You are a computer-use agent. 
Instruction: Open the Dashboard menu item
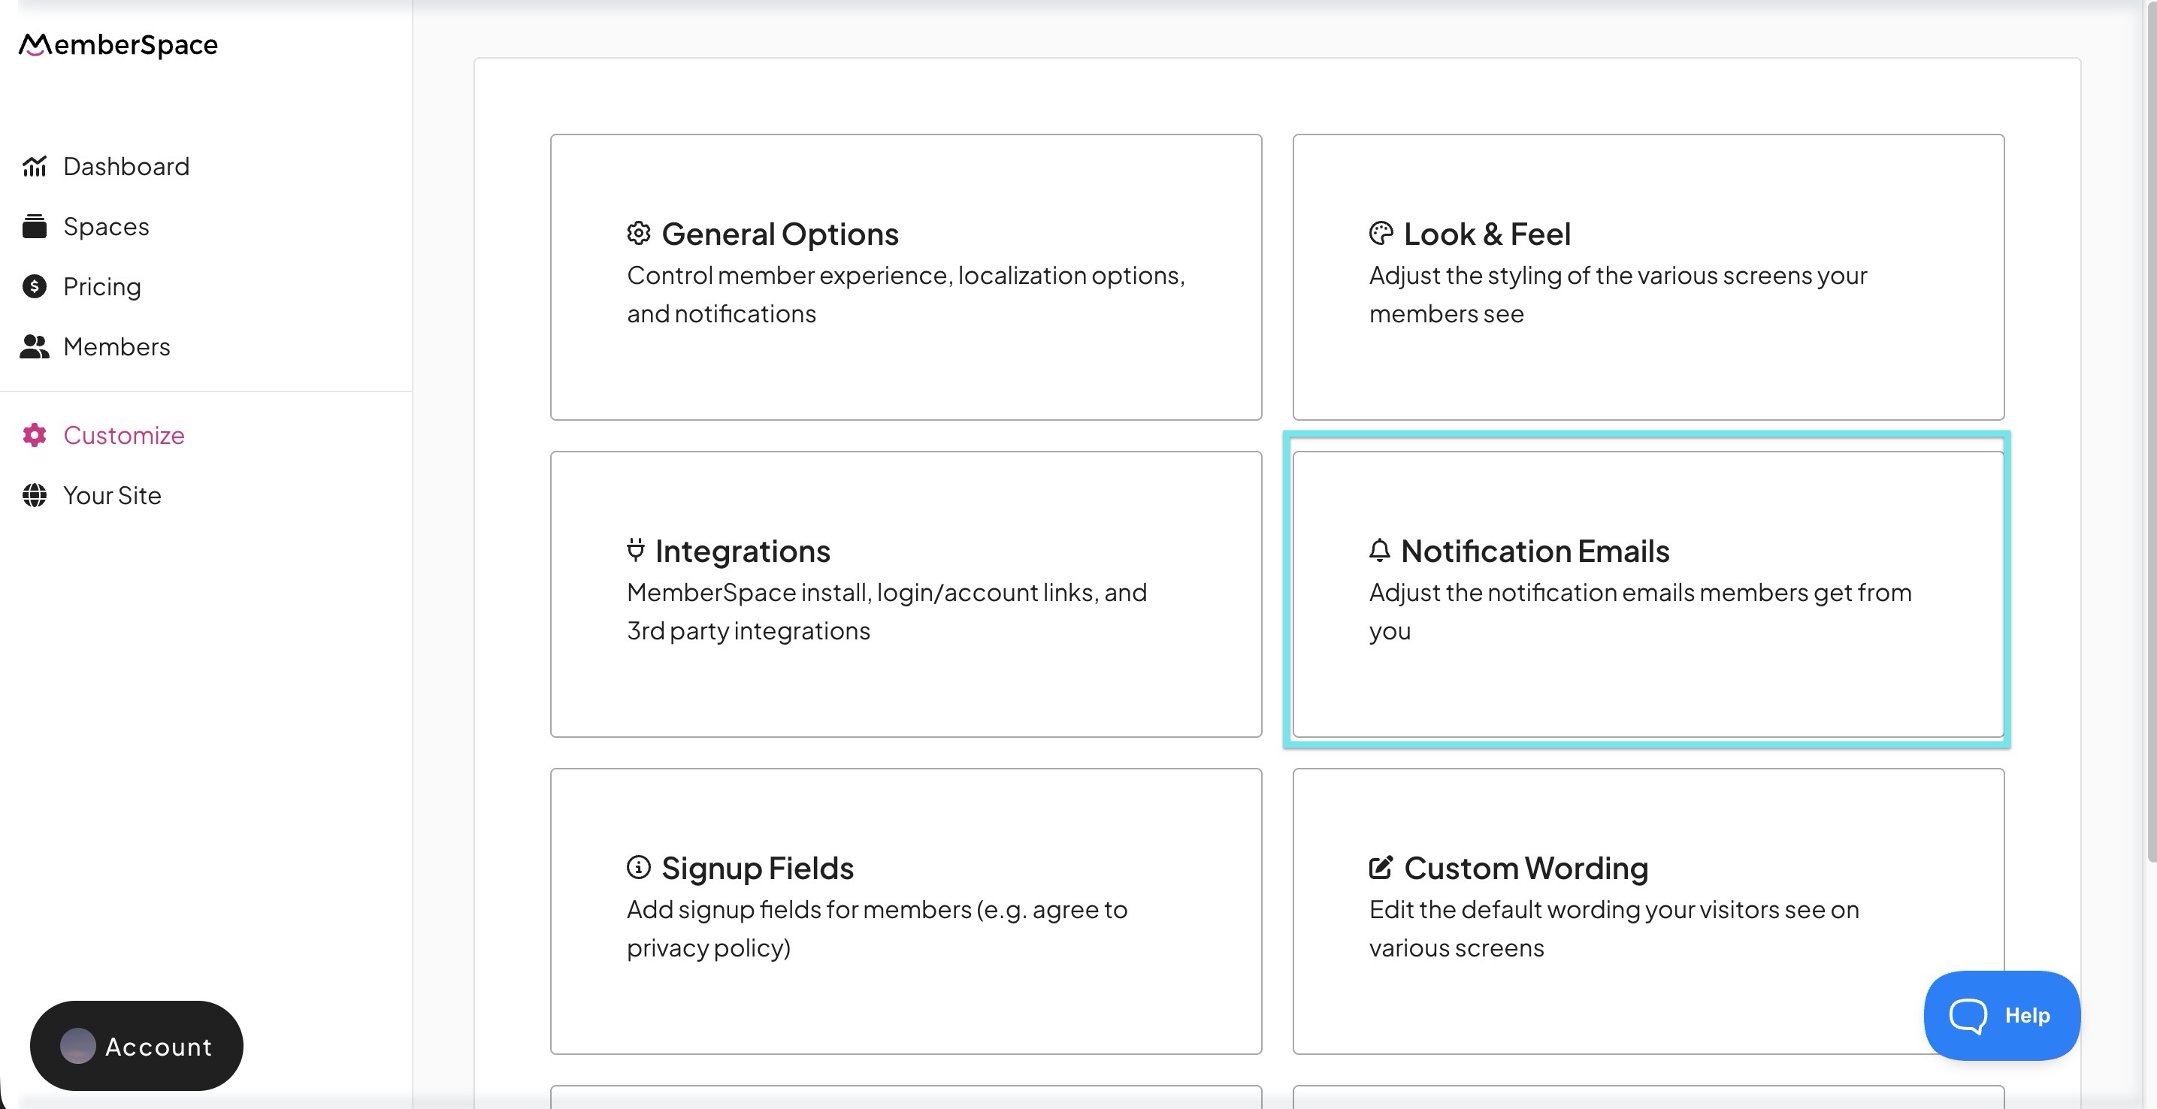point(126,167)
